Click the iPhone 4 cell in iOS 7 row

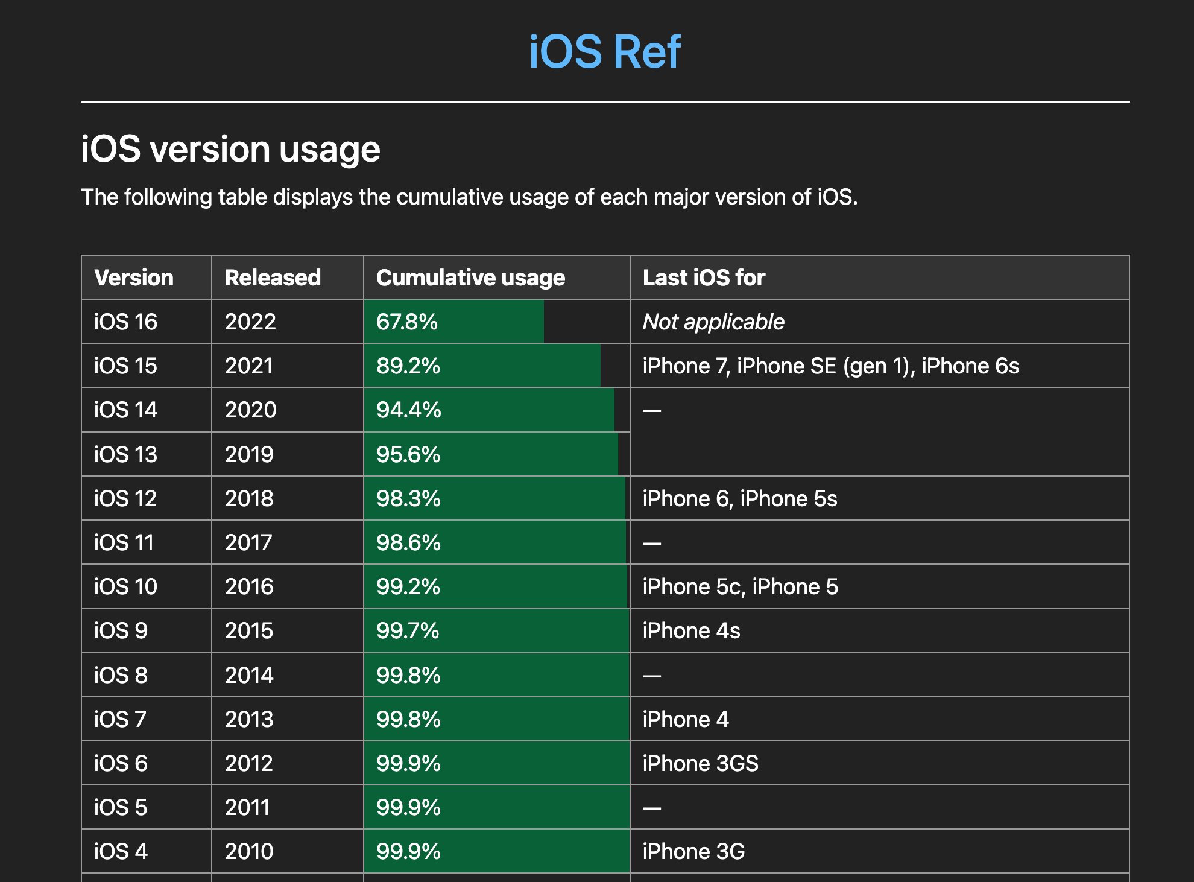click(x=880, y=719)
